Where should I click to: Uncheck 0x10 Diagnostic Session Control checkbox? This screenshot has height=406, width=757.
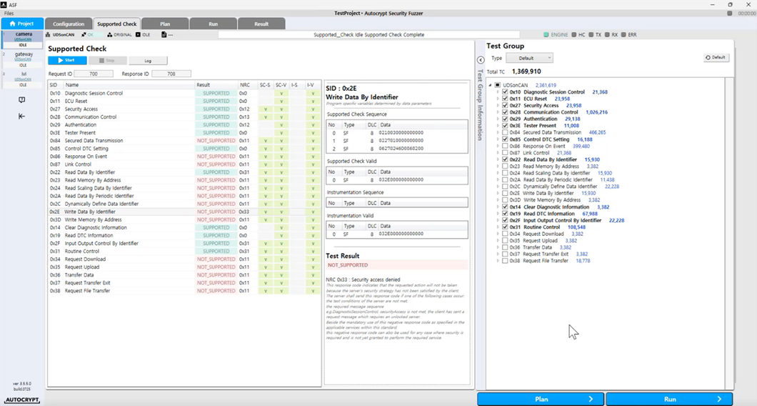(506, 92)
